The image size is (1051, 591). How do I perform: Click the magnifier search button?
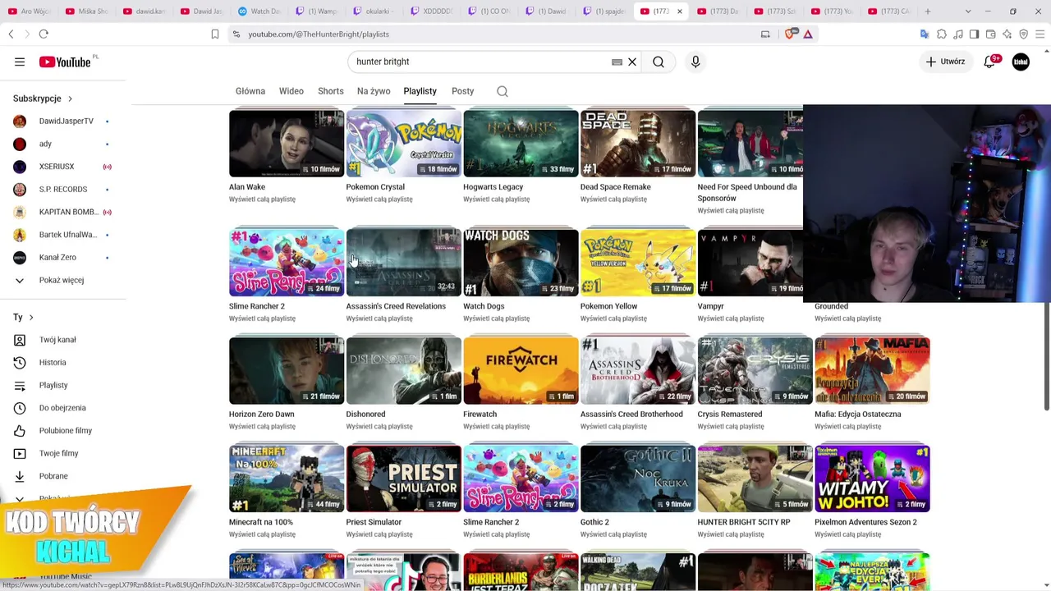[659, 62]
